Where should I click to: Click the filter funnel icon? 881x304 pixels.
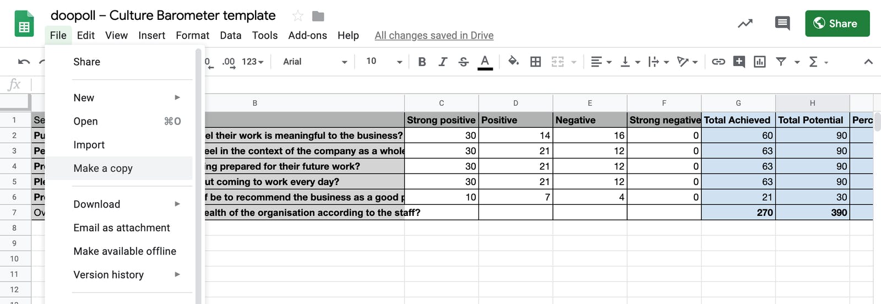tap(781, 62)
